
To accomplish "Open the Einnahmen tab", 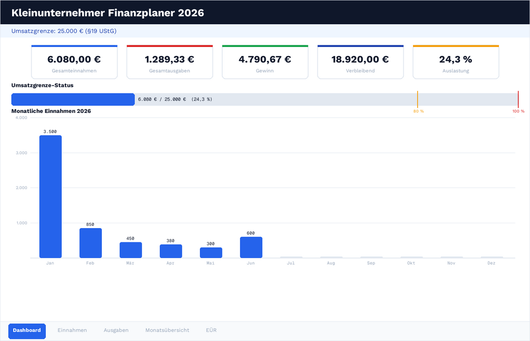I will coord(72,330).
